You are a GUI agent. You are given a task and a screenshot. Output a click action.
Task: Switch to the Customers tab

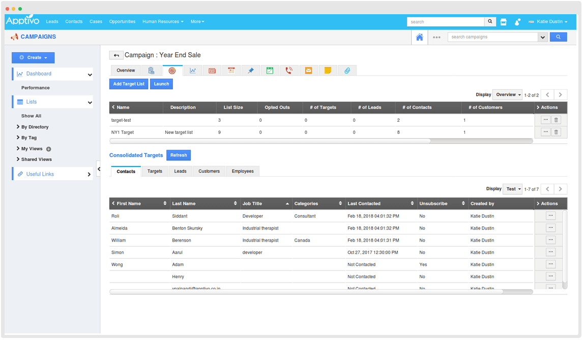coord(209,172)
